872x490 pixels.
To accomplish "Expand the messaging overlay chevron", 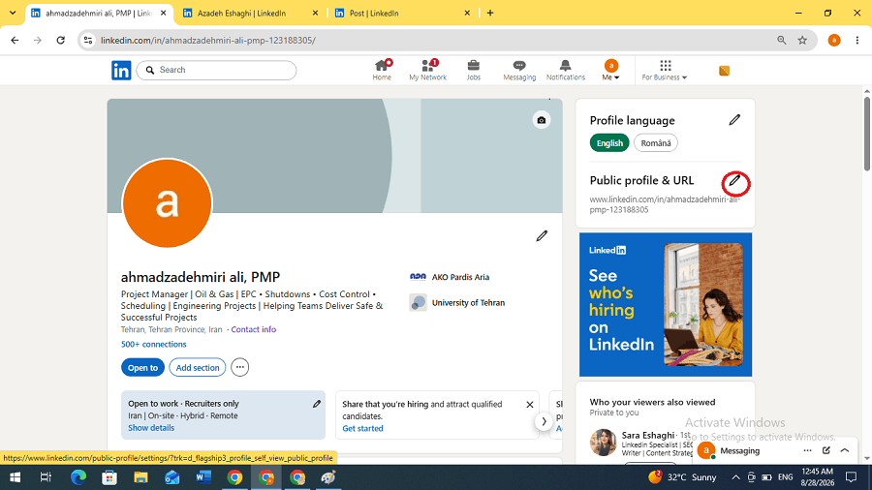I will [845, 450].
